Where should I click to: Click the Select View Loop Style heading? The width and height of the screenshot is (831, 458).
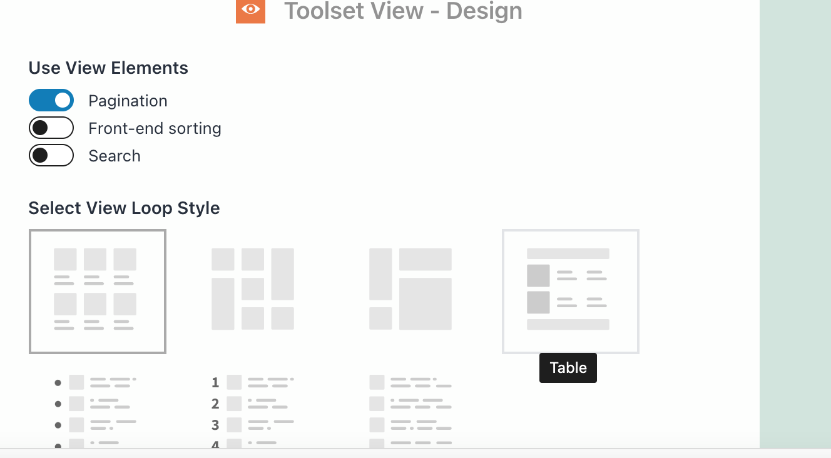[124, 208]
